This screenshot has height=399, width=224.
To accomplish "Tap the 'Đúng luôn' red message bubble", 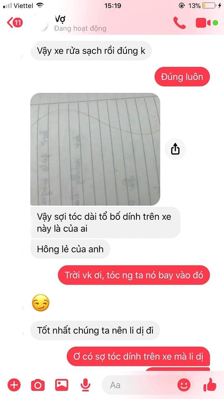I will [182, 76].
